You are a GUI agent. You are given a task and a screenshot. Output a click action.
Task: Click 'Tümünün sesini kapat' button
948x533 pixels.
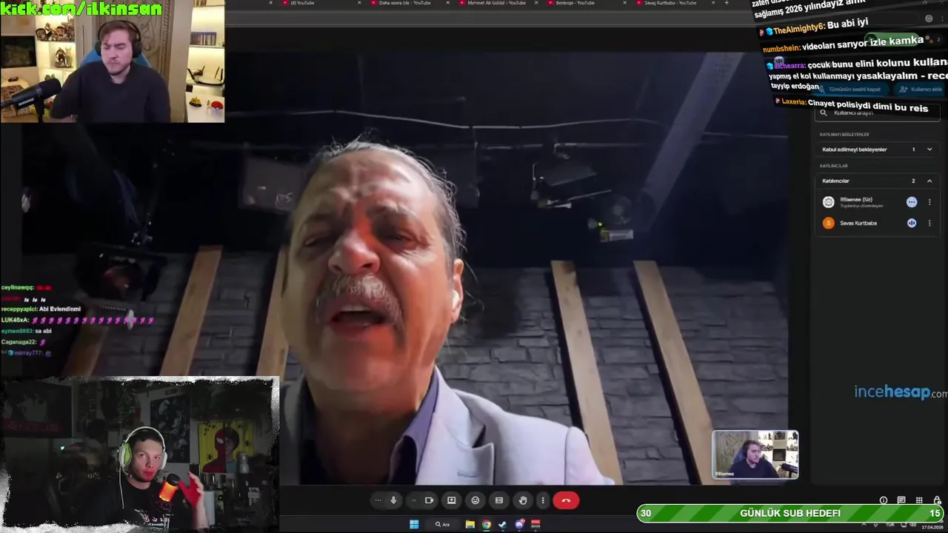click(850, 89)
